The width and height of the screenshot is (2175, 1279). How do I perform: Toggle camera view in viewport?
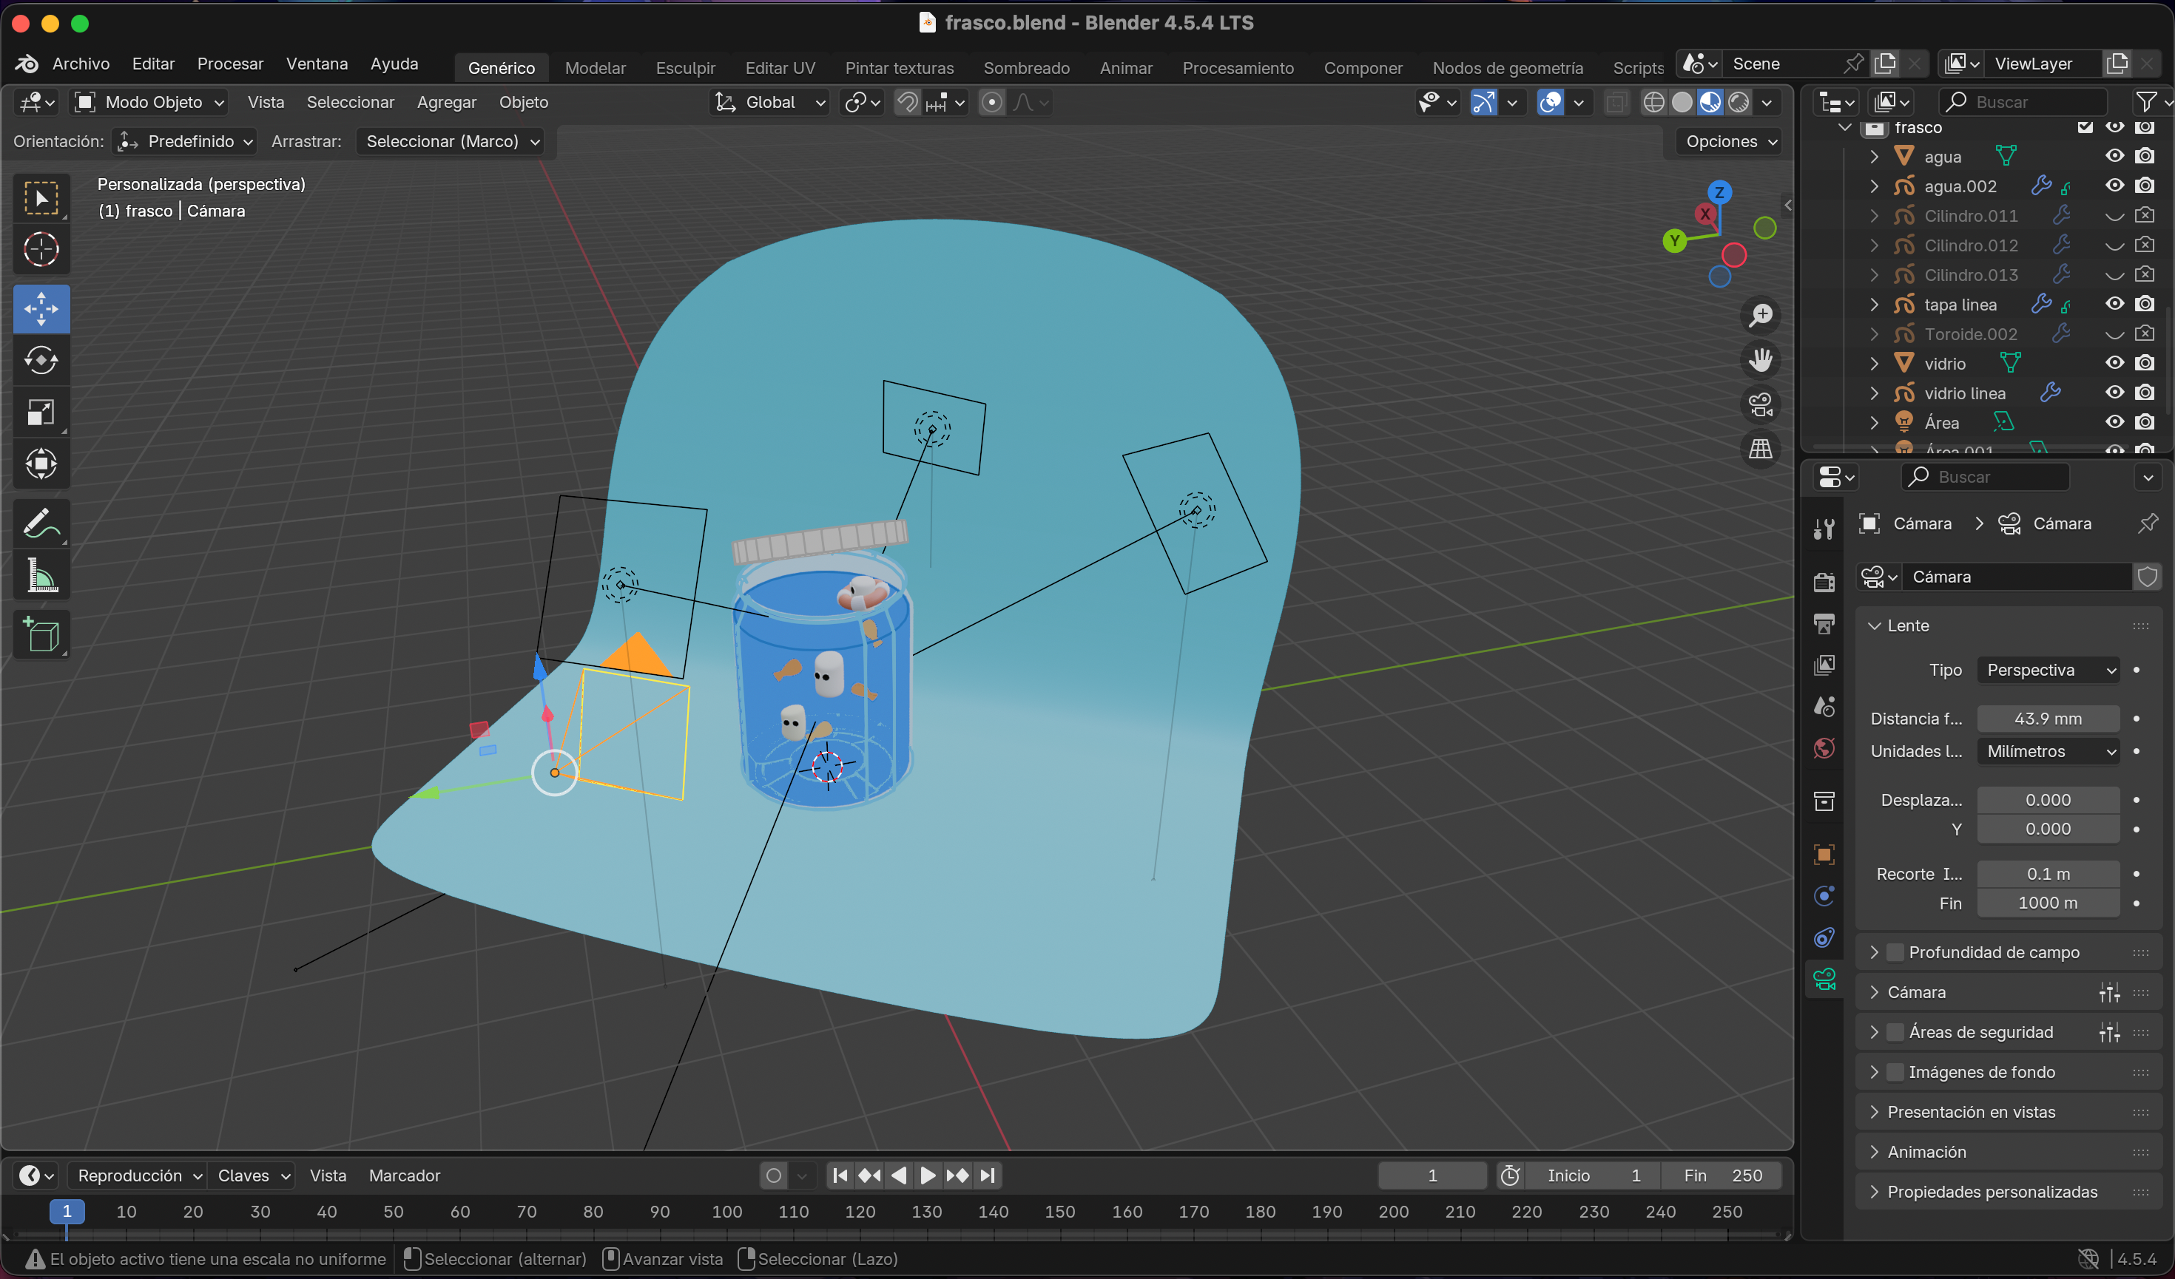click(1760, 404)
